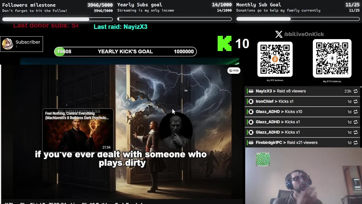
Task: Click the 21:54 duration on the thumbnail
Action: point(106,147)
